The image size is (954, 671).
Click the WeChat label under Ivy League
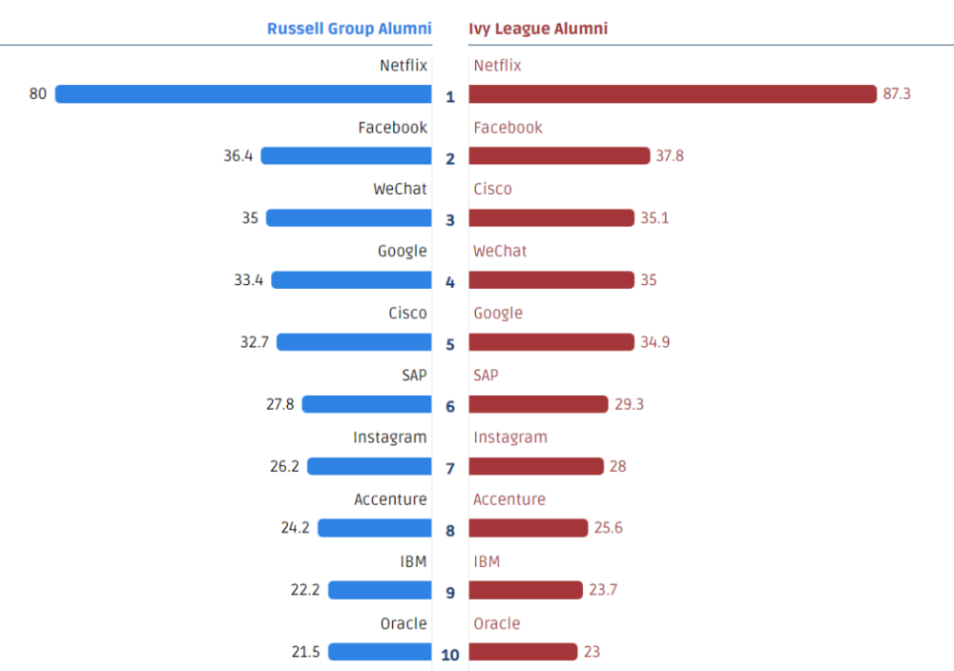pos(500,252)
